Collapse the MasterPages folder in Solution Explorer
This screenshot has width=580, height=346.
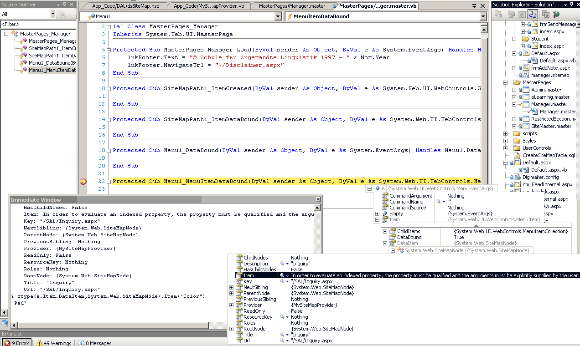point(506,82)
